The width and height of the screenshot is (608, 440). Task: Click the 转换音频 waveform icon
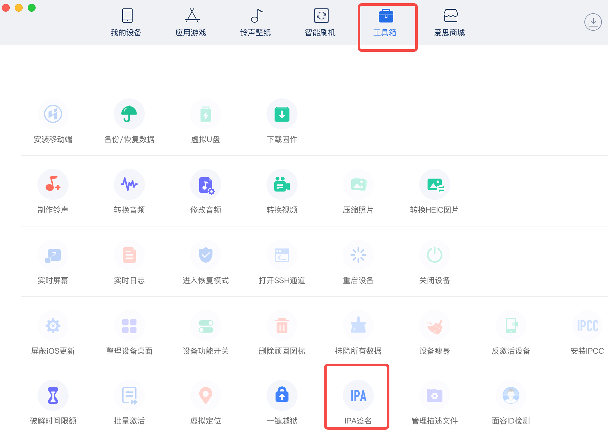coord(129,185)
